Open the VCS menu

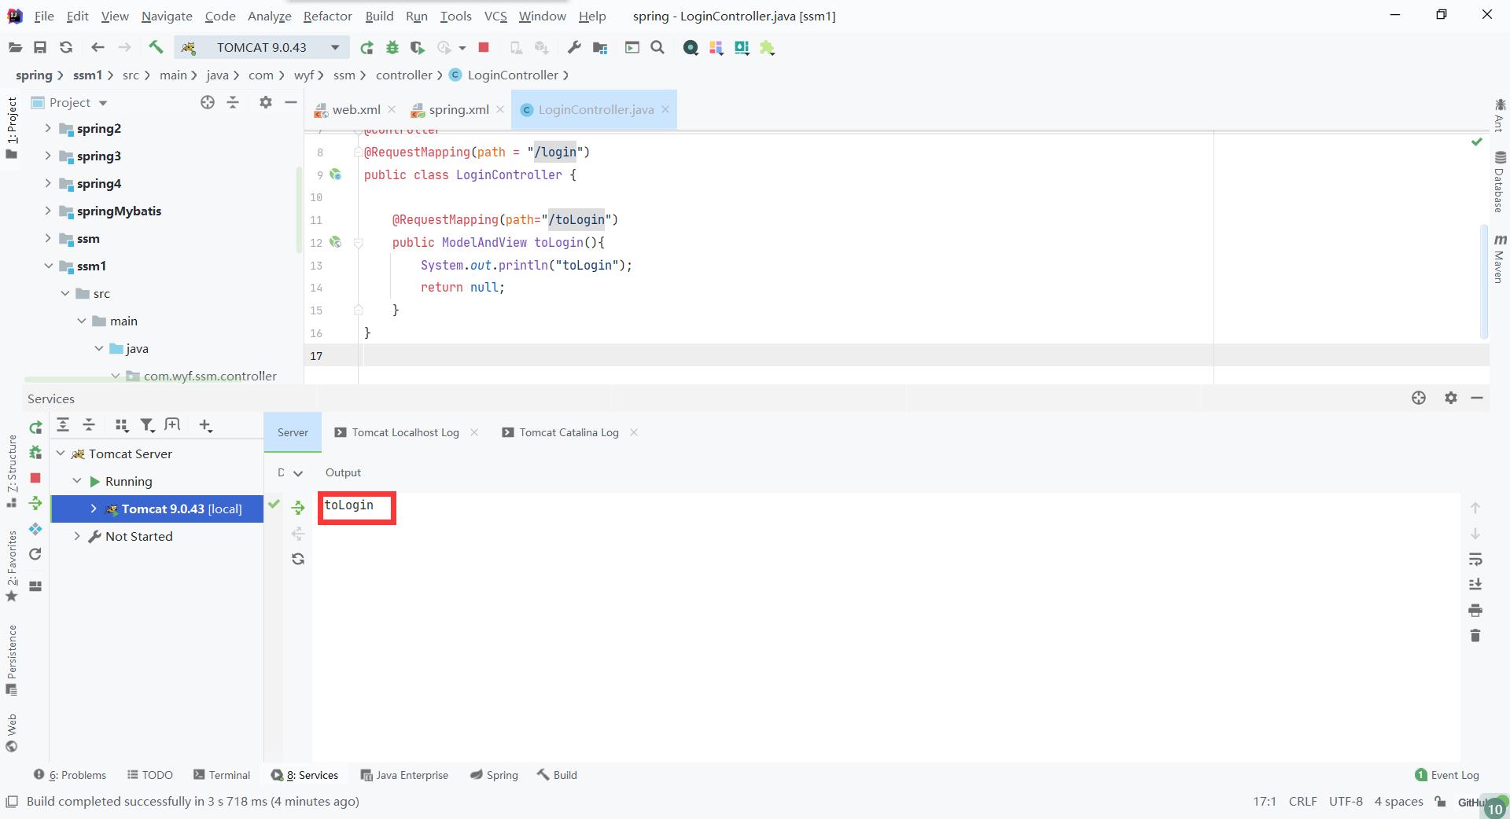[495, 16]
